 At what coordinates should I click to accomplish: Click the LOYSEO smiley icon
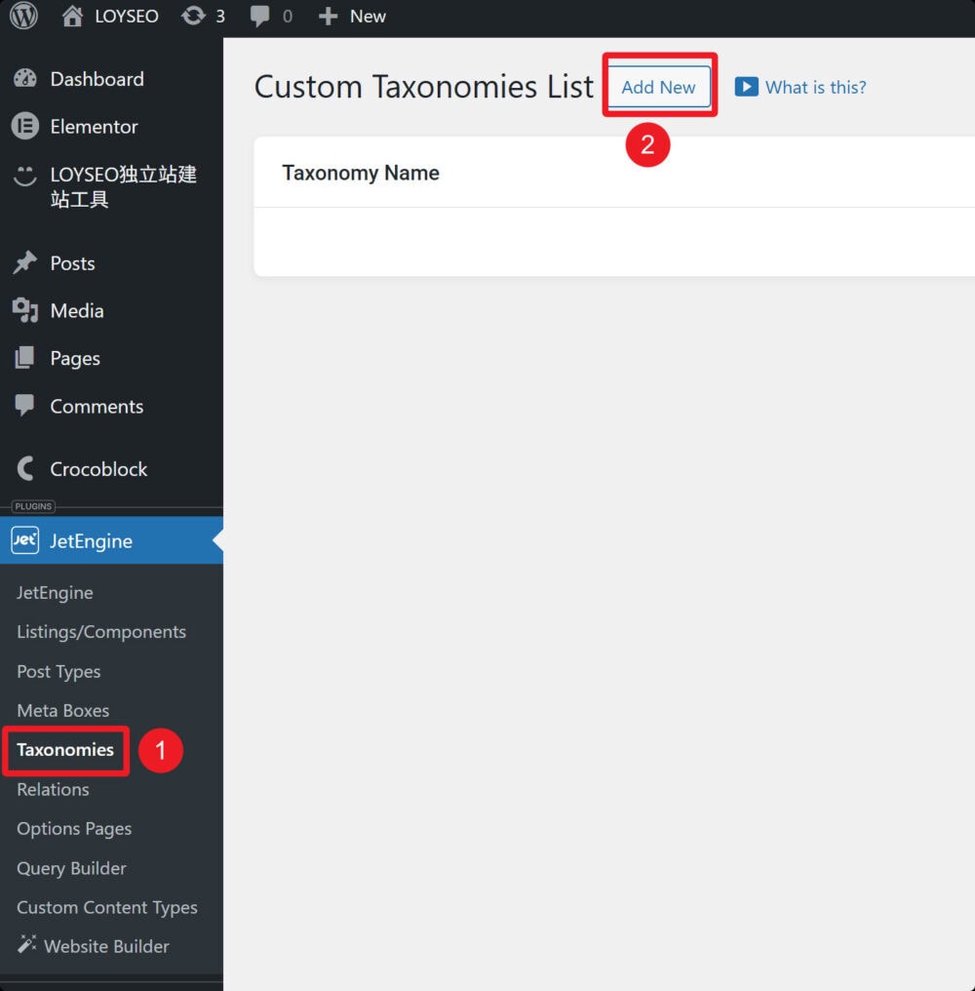[x=25, y=175]
